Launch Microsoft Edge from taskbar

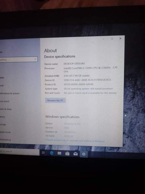[x=51, y=153]
